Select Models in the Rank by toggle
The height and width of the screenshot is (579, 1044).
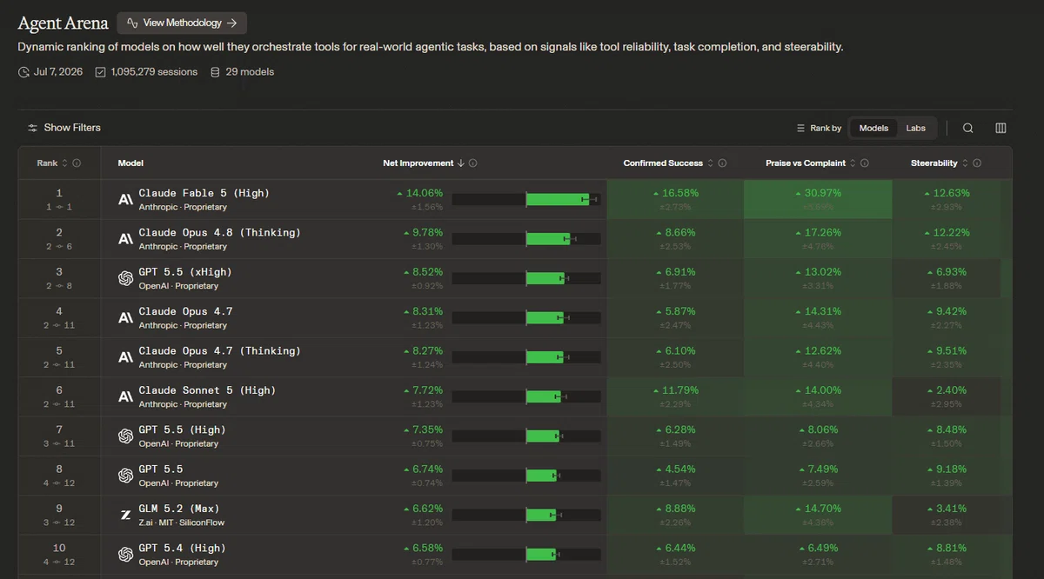pos(873,128)
